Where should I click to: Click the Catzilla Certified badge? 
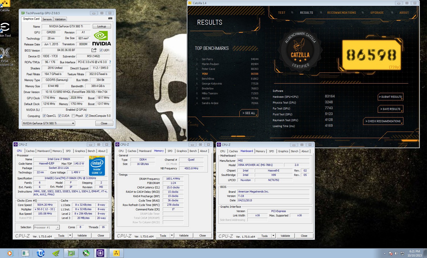[x=300, y=50]
